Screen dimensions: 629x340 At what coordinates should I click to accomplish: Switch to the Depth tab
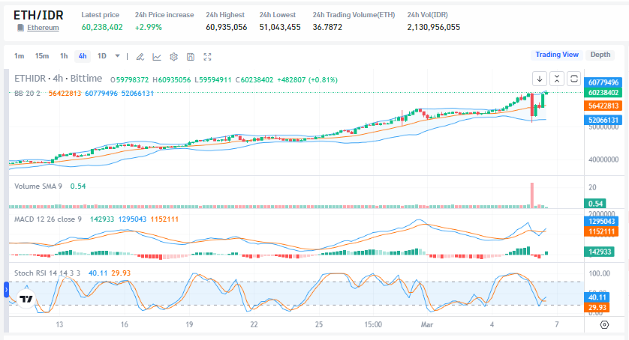[x=600, y=55]
